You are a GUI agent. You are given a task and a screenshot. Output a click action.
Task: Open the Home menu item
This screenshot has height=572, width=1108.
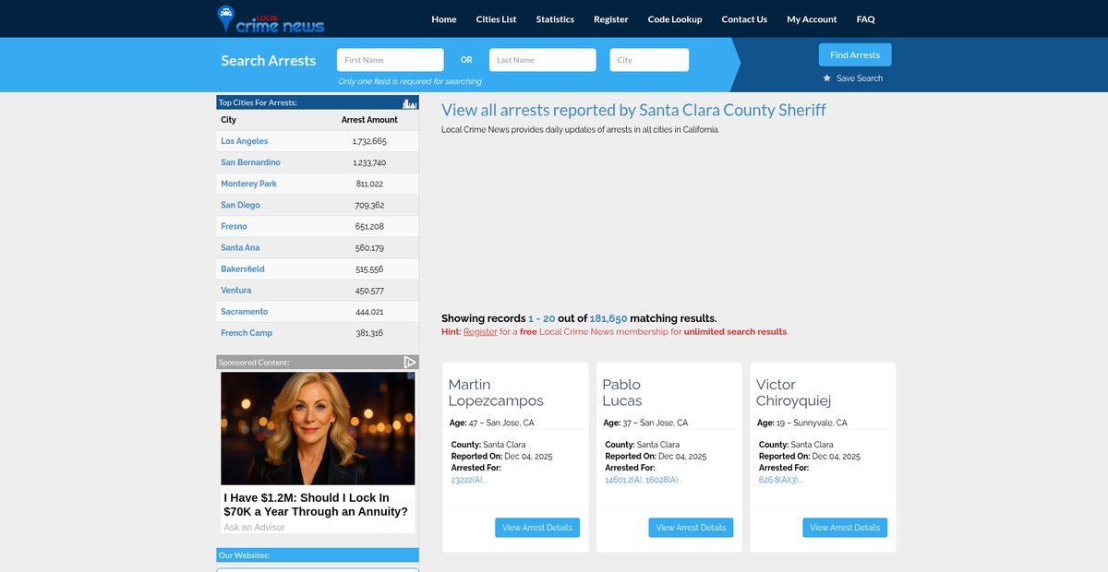click(x=444, y=19)
